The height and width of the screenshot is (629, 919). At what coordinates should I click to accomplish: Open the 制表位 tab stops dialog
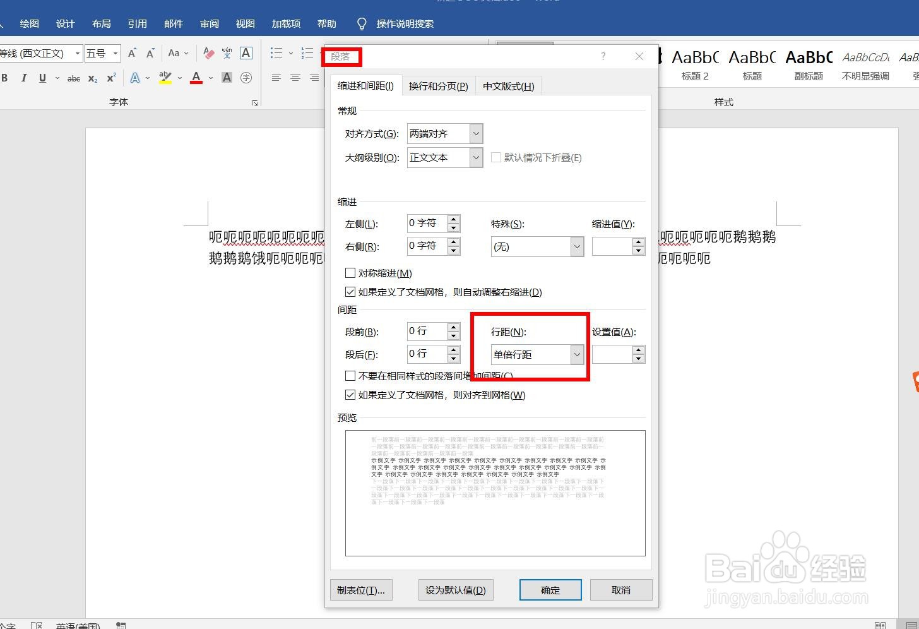click(361, 590)
